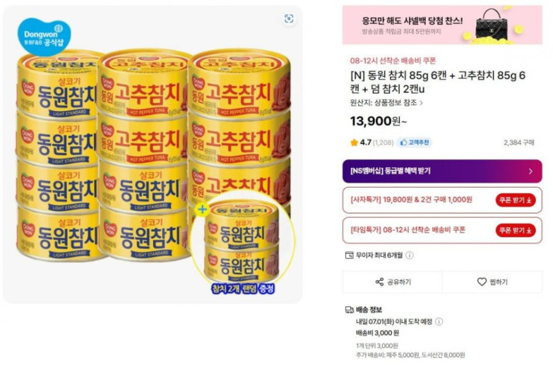Click info icon beside arrival date 07.01
The width and height of the screenshot is (553, 366).
(439, 322)
